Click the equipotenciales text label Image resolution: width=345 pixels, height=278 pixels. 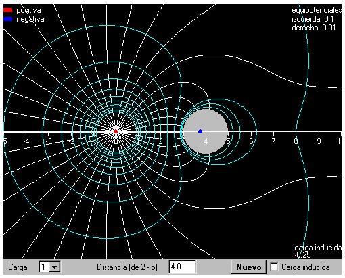(x=317, y=10)
